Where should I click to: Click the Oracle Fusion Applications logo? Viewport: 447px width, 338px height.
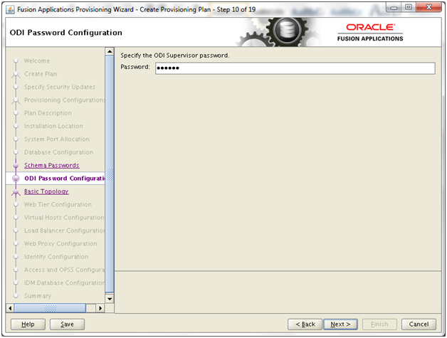click(x=370, y=33)
